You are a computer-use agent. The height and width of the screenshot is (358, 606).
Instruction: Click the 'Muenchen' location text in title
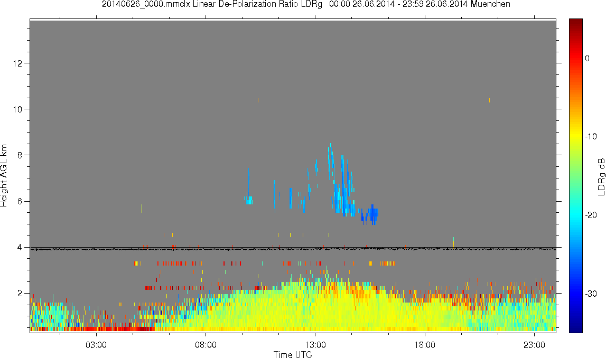[x=490, y=4]
